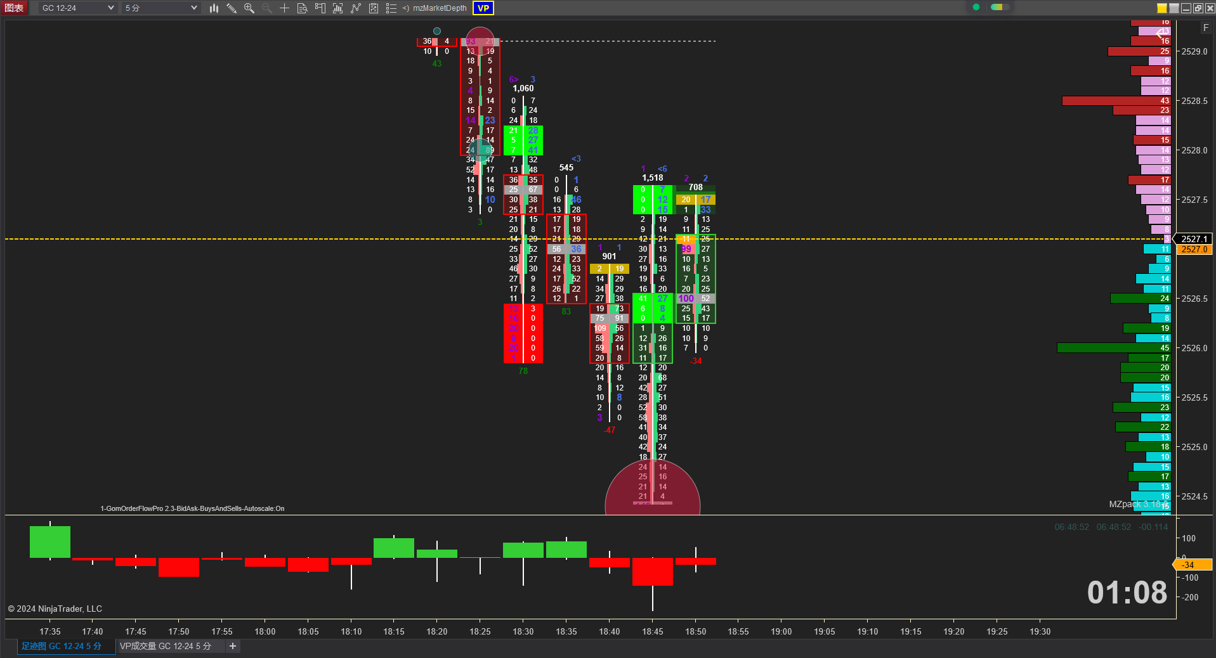This screenshot has width=1216, height=658.
Task: Click the green status dot indicator
Action: point(976,8)
